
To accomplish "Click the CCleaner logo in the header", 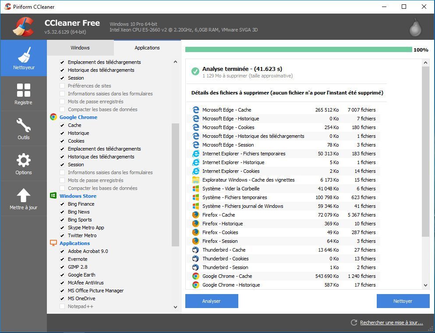I will point(23,27).
